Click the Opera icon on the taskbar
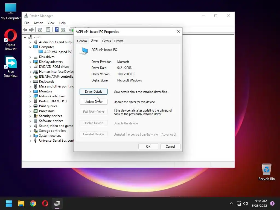This screenshot has height=210, width=280. point(45,203)
